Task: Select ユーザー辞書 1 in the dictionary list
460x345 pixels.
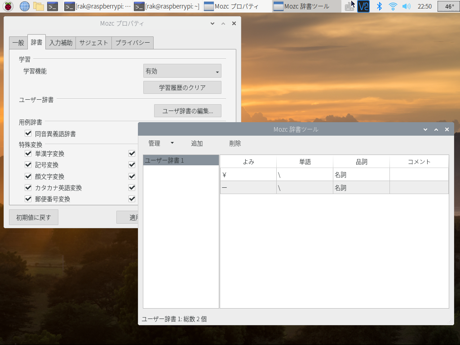Action: click(180, 159)
